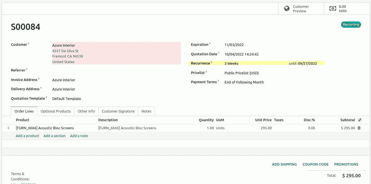The width and height of the screenshot is (371, 184).
Task: Delete the Acoustic Bloc Screens order line
Action: coord(359,128)
